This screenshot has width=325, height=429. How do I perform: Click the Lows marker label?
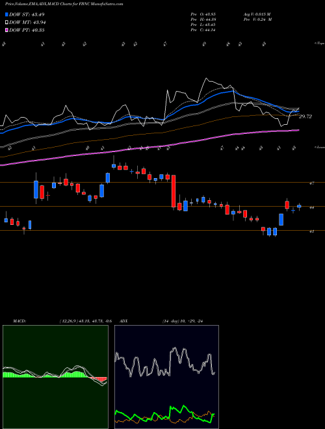click(x=319, y=147)
